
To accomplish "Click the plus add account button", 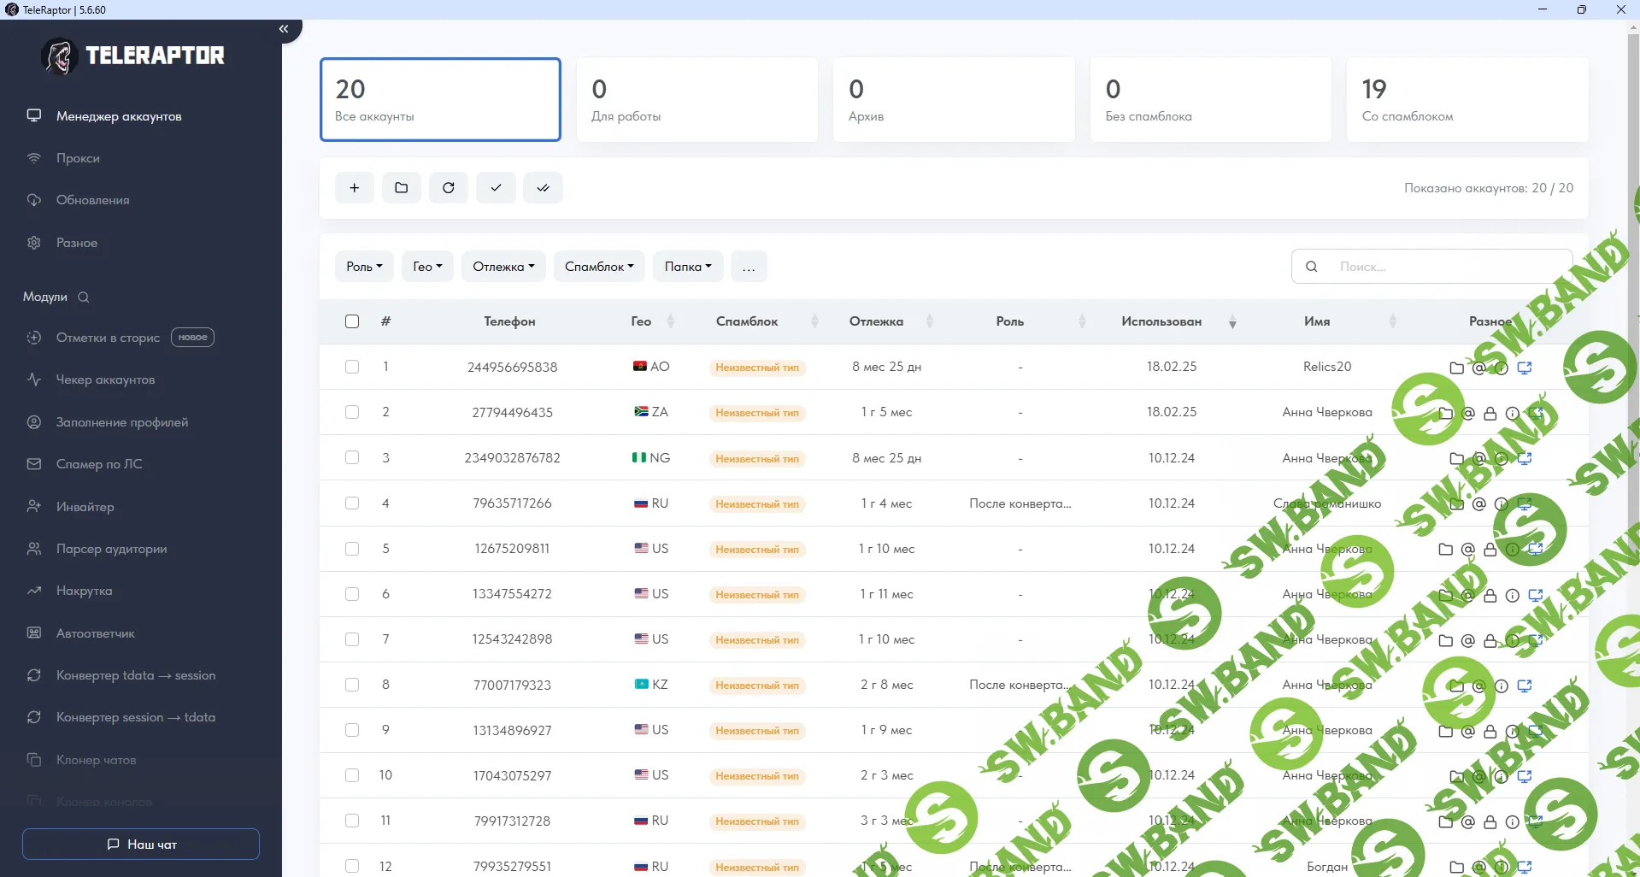I will click(355, 188).
